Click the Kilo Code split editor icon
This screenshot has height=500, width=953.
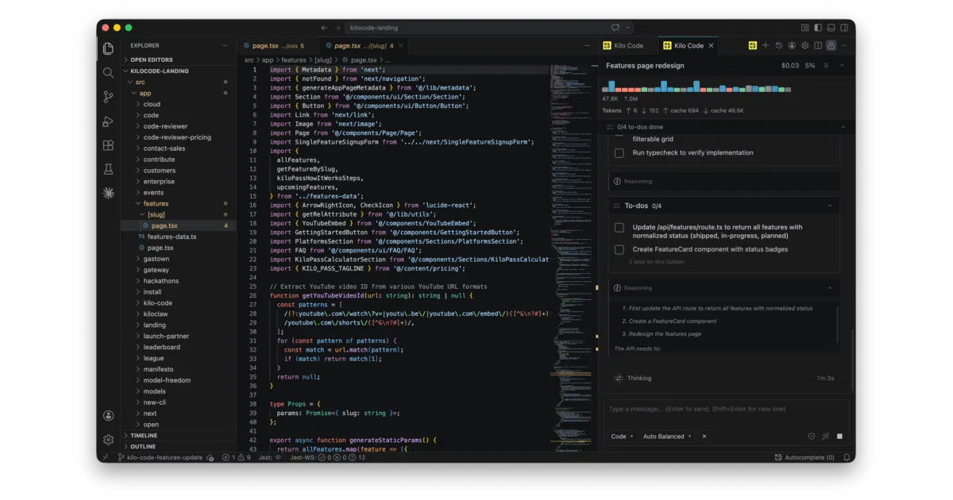(x=817, y=45)
